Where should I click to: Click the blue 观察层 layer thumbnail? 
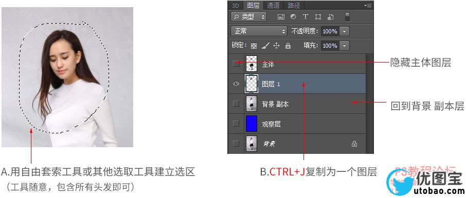[252, 124]
